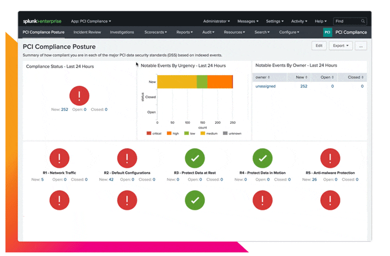390x256 pixels.
Task: Click R5 Anti-malware New 26 value
Action: click(315, 180)
